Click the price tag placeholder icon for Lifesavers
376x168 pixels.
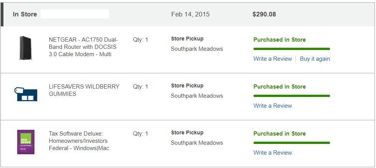pos(26,94)
